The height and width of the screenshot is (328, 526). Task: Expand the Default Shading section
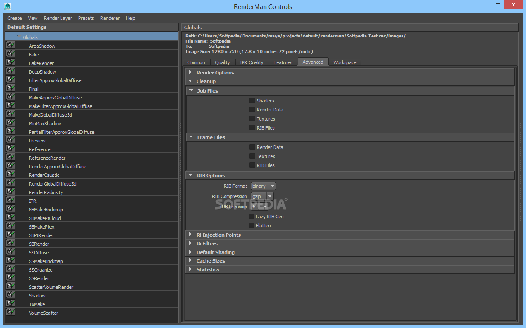[x=191, y=252]
